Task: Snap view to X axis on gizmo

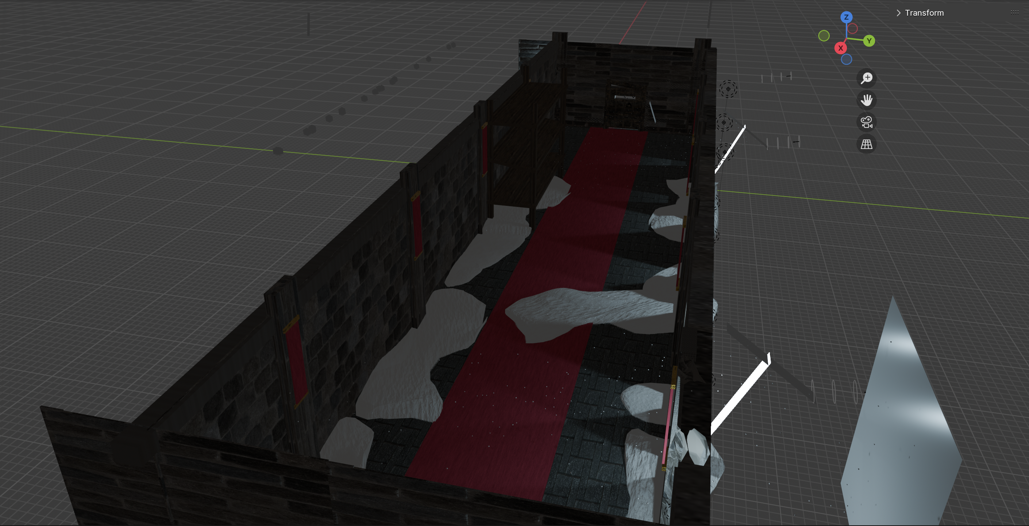Action: (840, 48)
